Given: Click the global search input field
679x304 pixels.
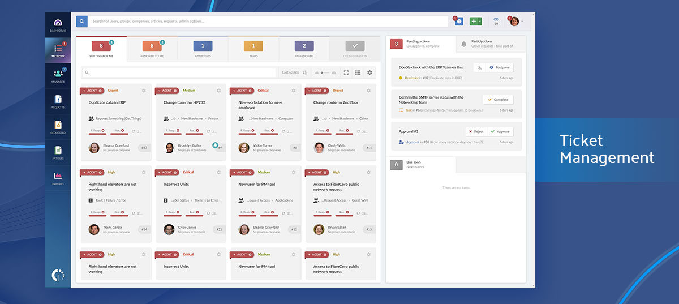Looking at the screenshot, I should click(269, 22).
